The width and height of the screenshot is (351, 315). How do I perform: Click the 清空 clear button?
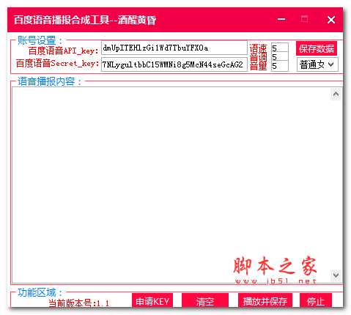[x=205, y=300]
